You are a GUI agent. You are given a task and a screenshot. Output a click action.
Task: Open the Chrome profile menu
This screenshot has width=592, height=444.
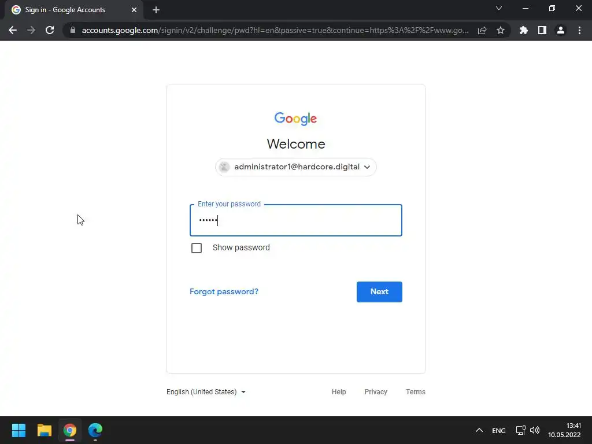[561, 30]
